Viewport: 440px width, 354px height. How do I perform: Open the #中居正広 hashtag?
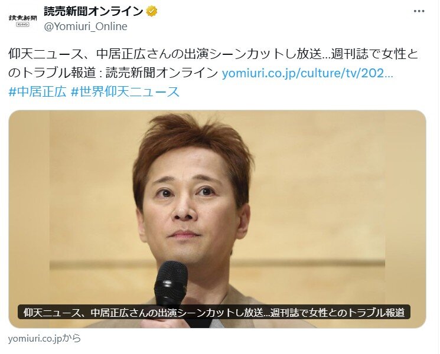pyautogui.click(x=37, y=91)
